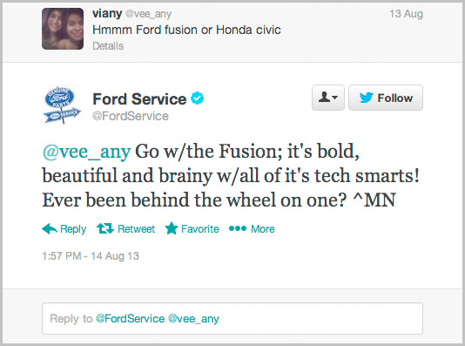Open the gray @vee_any handle beside viany
Viewport: 465px width, 346px height.
(x=148, y=14)
